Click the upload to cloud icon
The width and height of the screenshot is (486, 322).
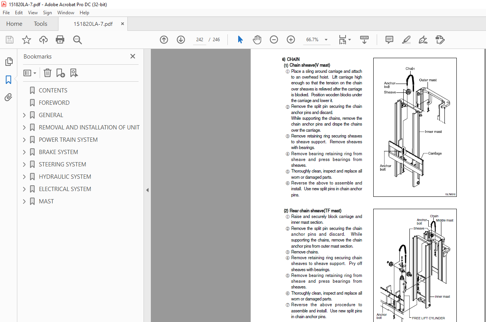click(x=43, y=40)
